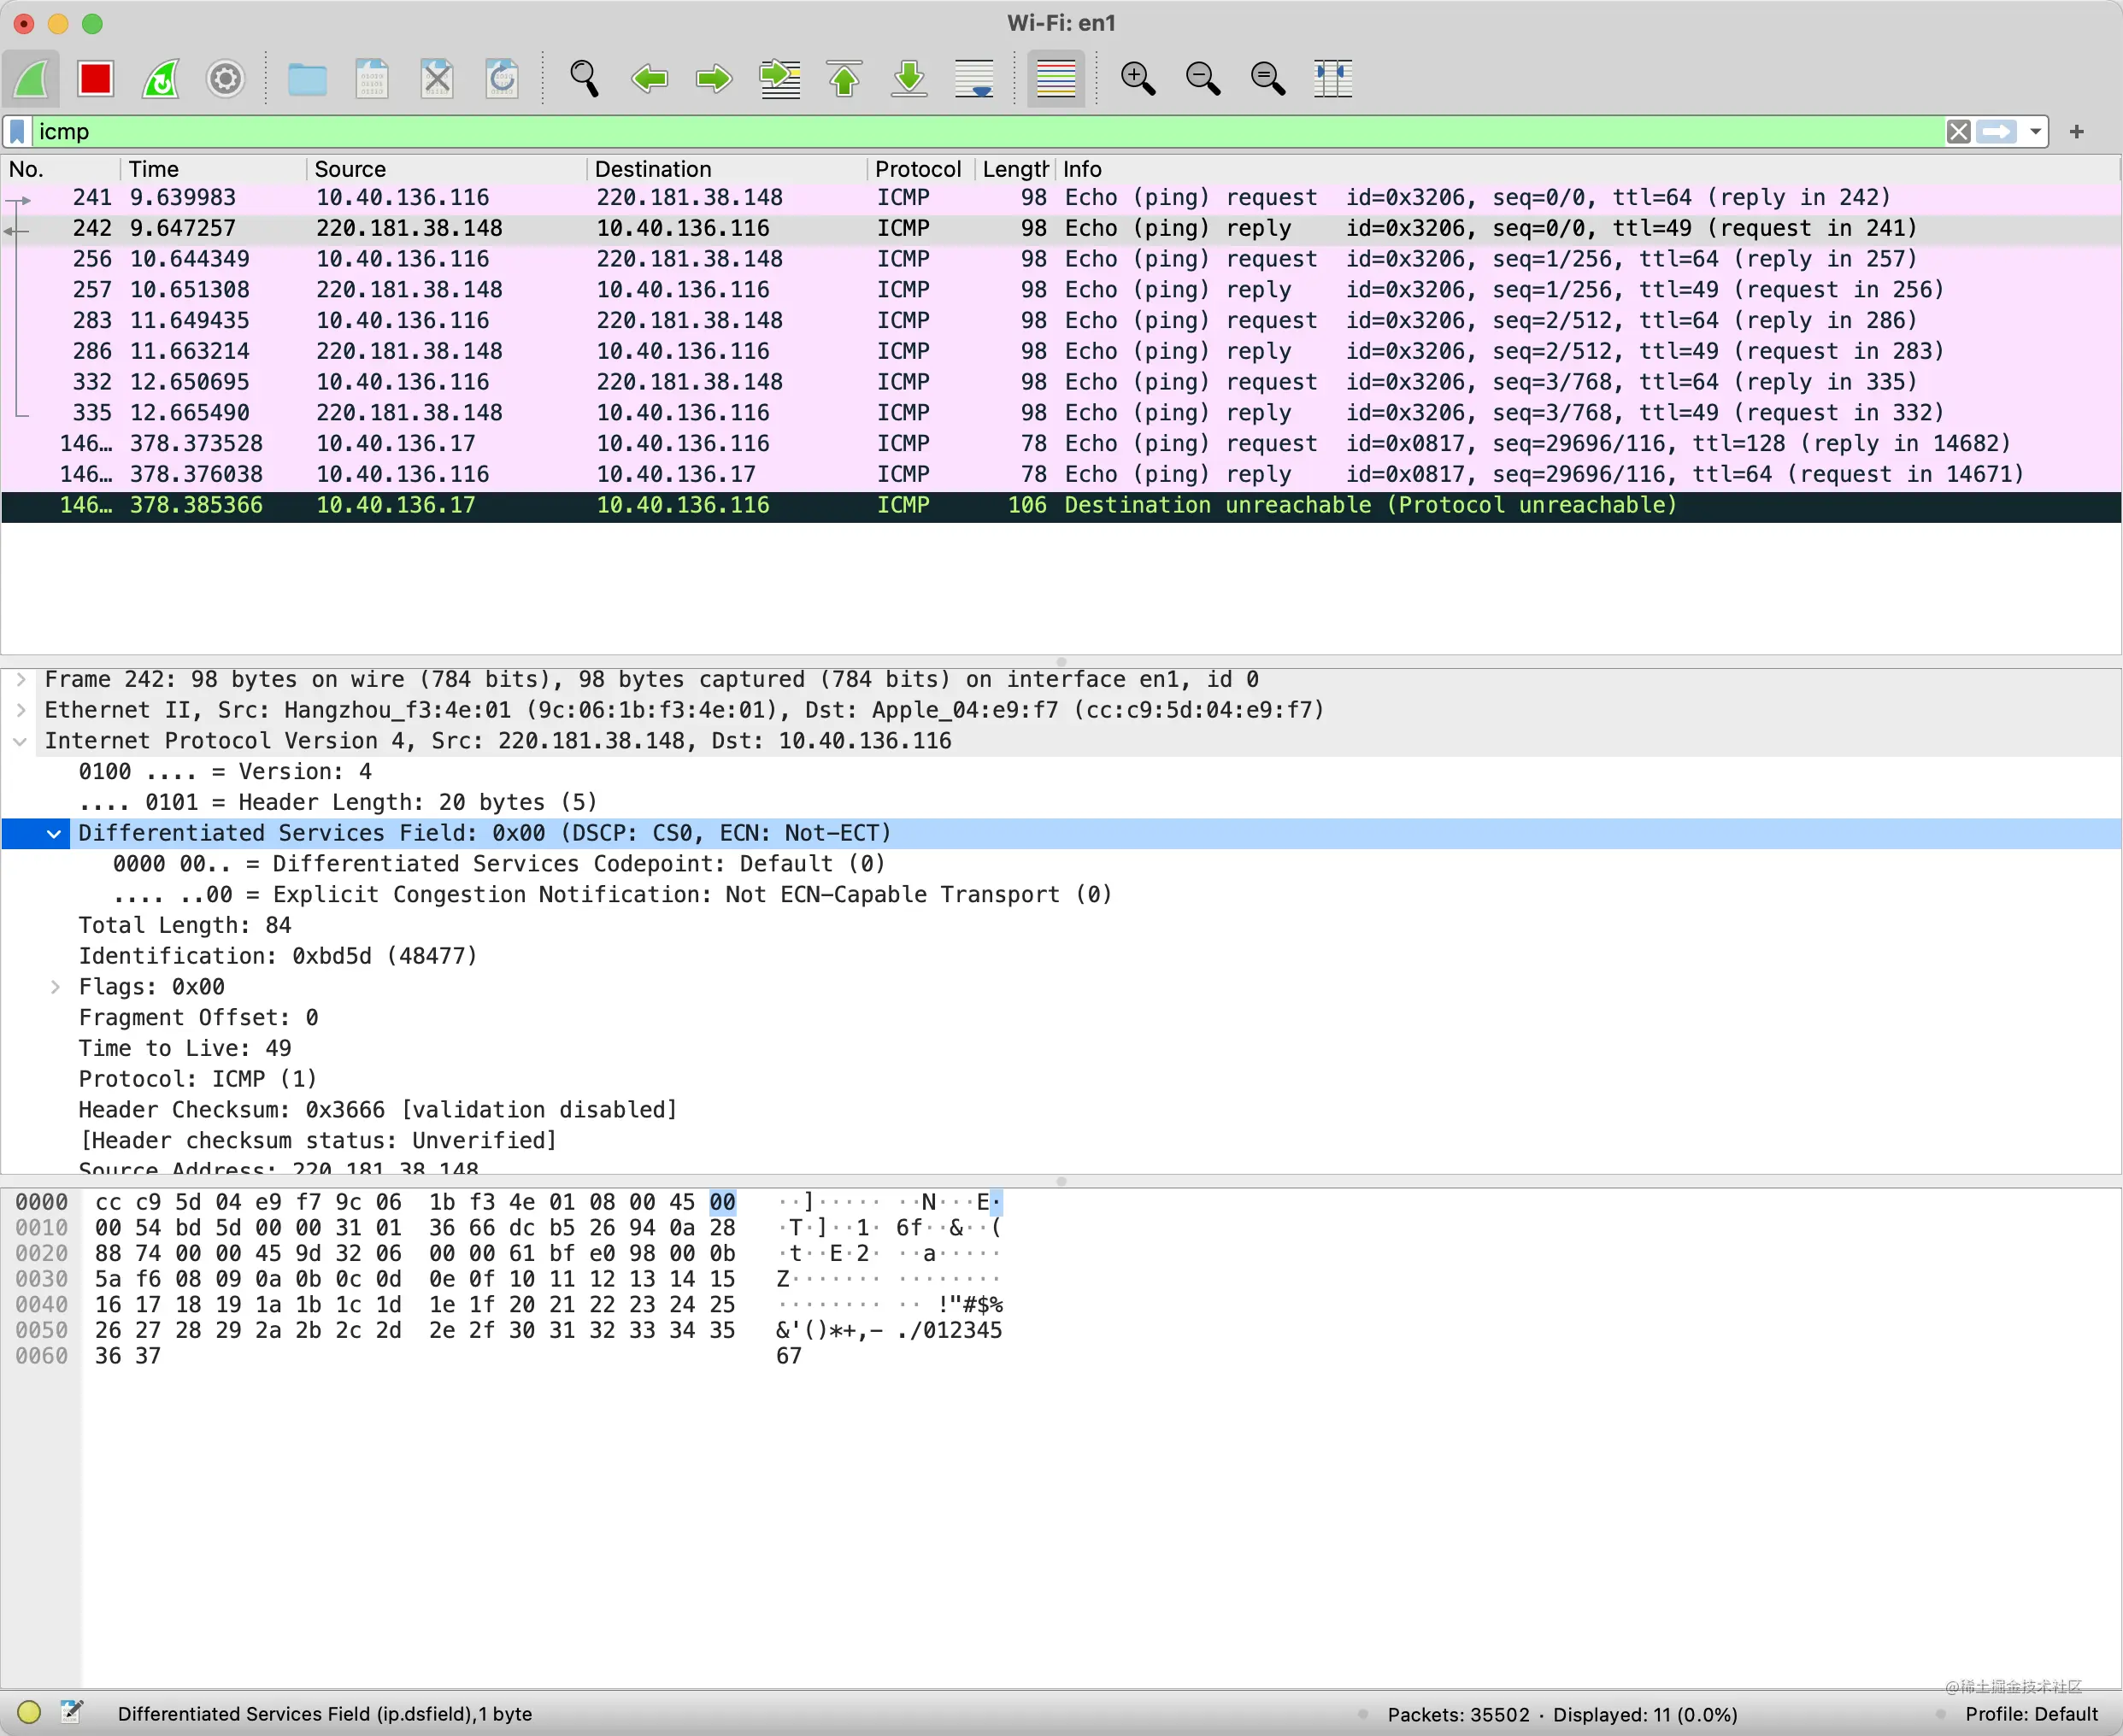The height and width of the screenshot is (1736, 2123).
Task: Sort by the Destination column header
Action: [x=726, y=169]
